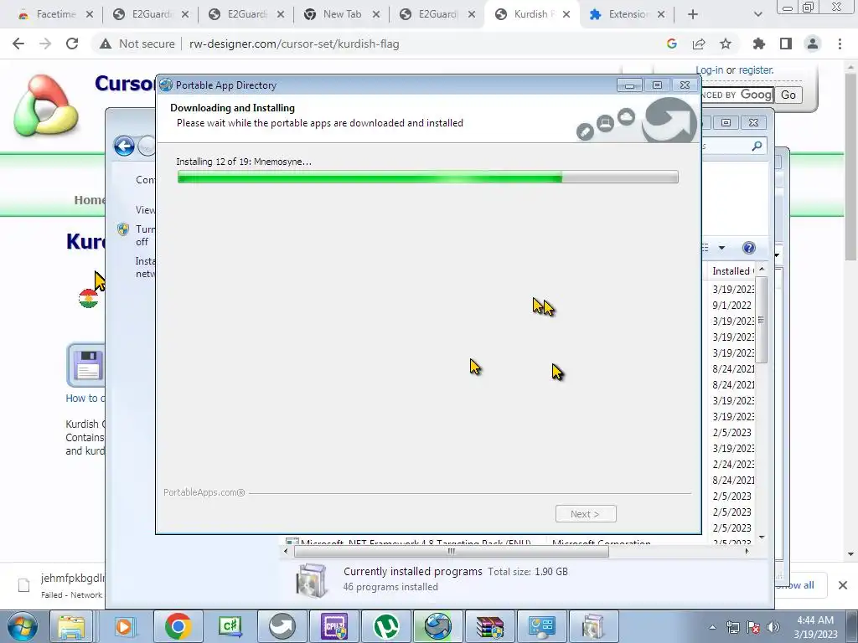Open the Action Center flag icon
Image resolution: width=858 pixels, height=643 pixels.
pos(753,627)
